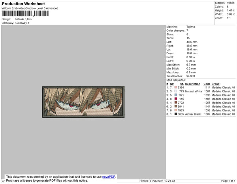Click the printed date '31/05/2021 10.21.33'
Image resolution: width=237 pixels, height=184 pixels.
pyautogui.click(x=162, y=181)
